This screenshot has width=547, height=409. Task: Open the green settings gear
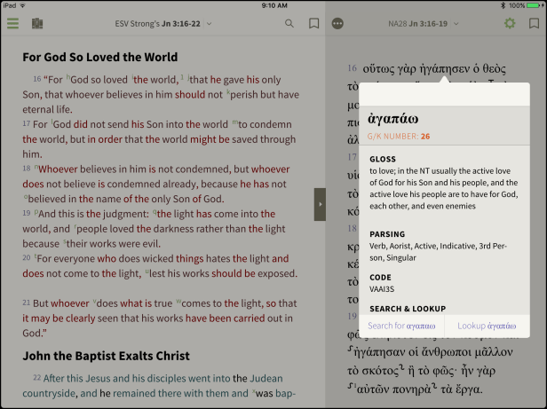point(510,23)
